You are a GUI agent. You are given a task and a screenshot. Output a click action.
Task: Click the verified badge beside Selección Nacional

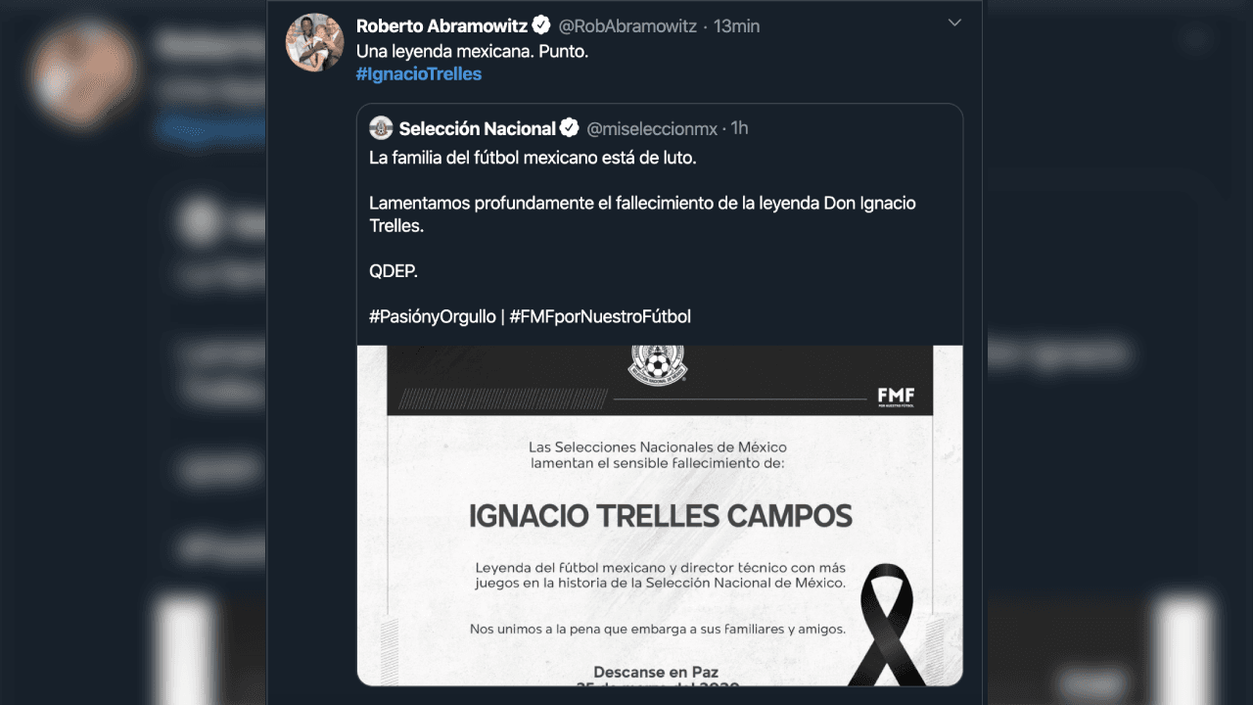click(x=570, y=127)
